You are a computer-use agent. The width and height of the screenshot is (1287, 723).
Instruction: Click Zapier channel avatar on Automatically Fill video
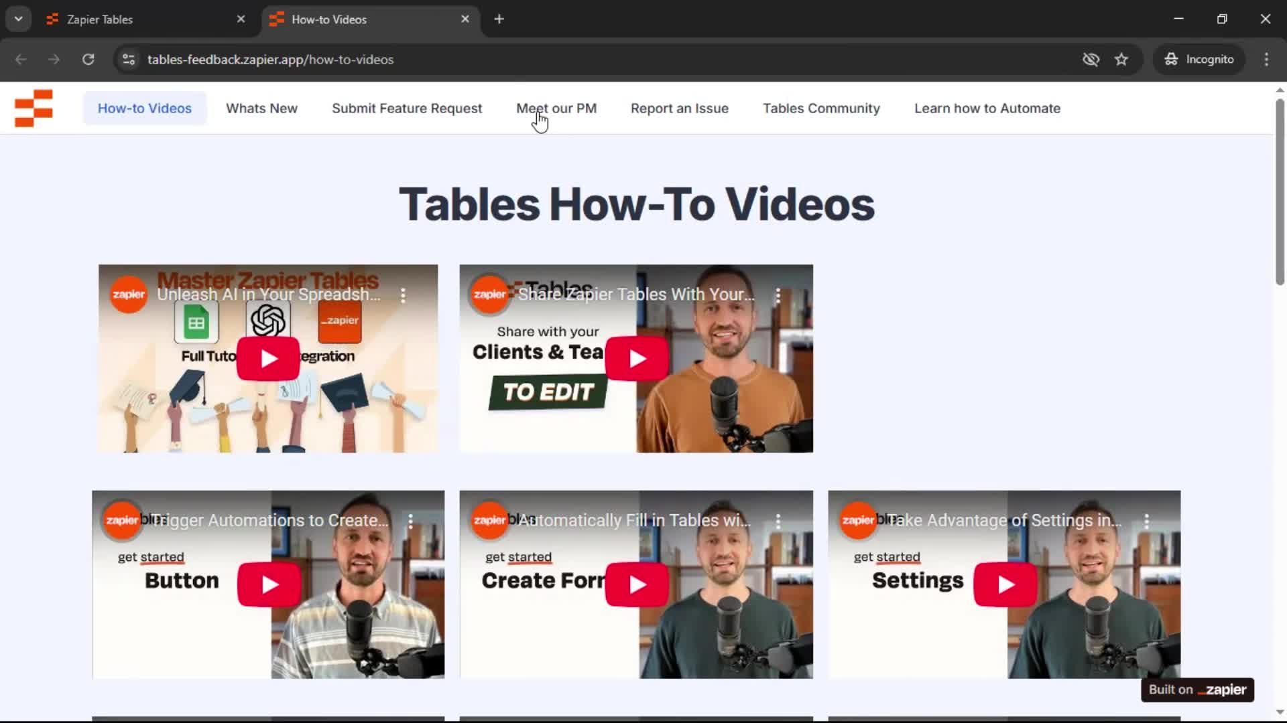pyautogui.click(x=490, y=520)
